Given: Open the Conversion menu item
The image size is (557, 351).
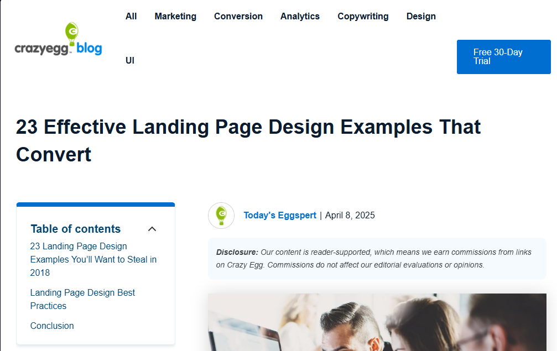Looking at the screenshot, I should pos(238,17).
